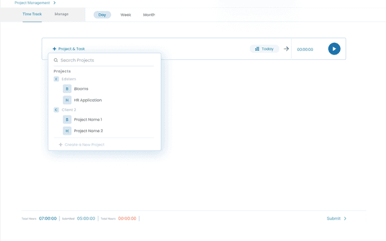Start the timer with the play button
Viewport: 386px width, 241px height.
(x=334, y=49)
